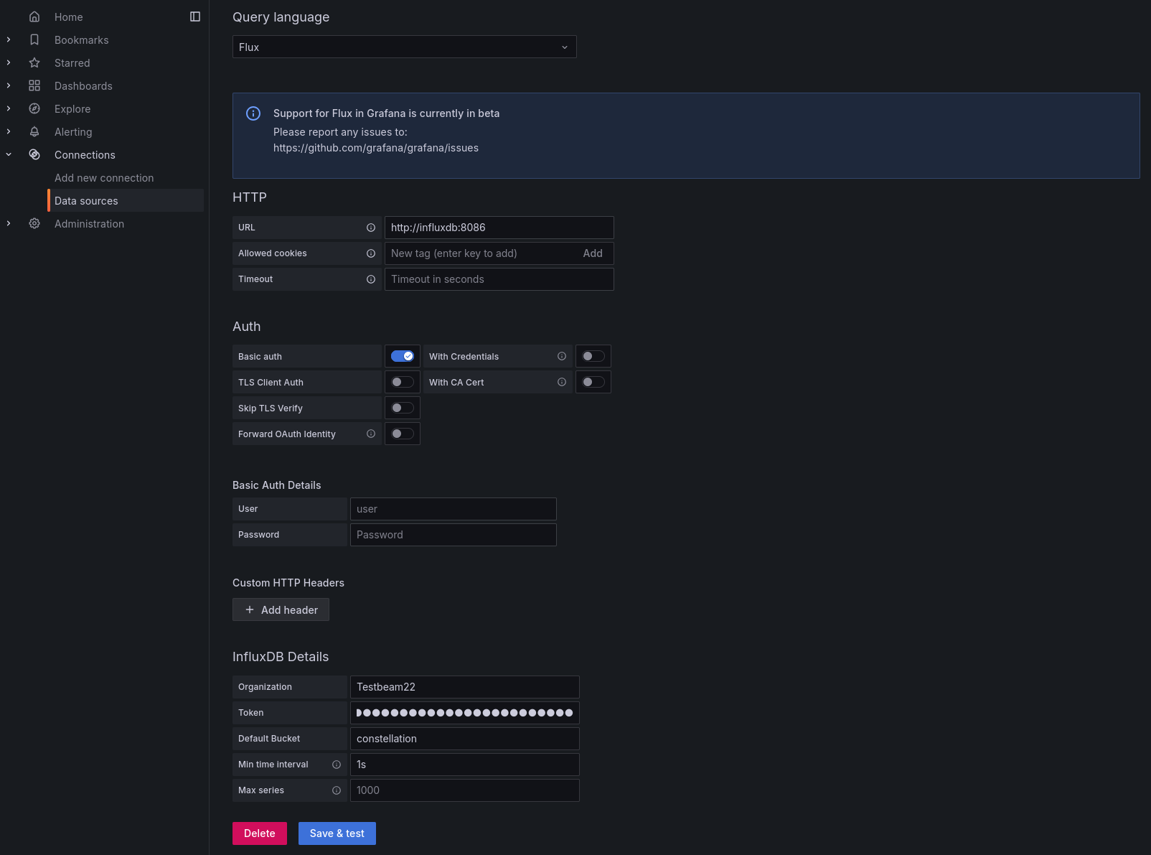Image resolution: width=1151 pixels, height=855 pixels.
Task: Click the Alerting bell icon
Action: point(34,131)
